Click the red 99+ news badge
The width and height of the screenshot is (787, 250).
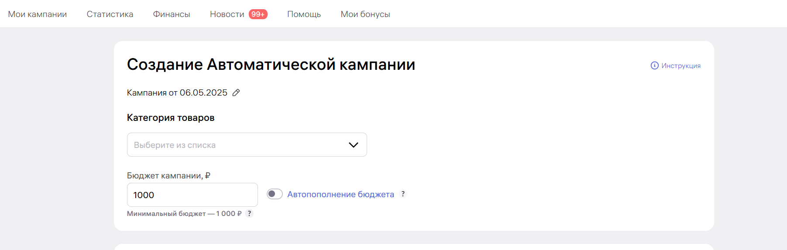tap(258, 14)
